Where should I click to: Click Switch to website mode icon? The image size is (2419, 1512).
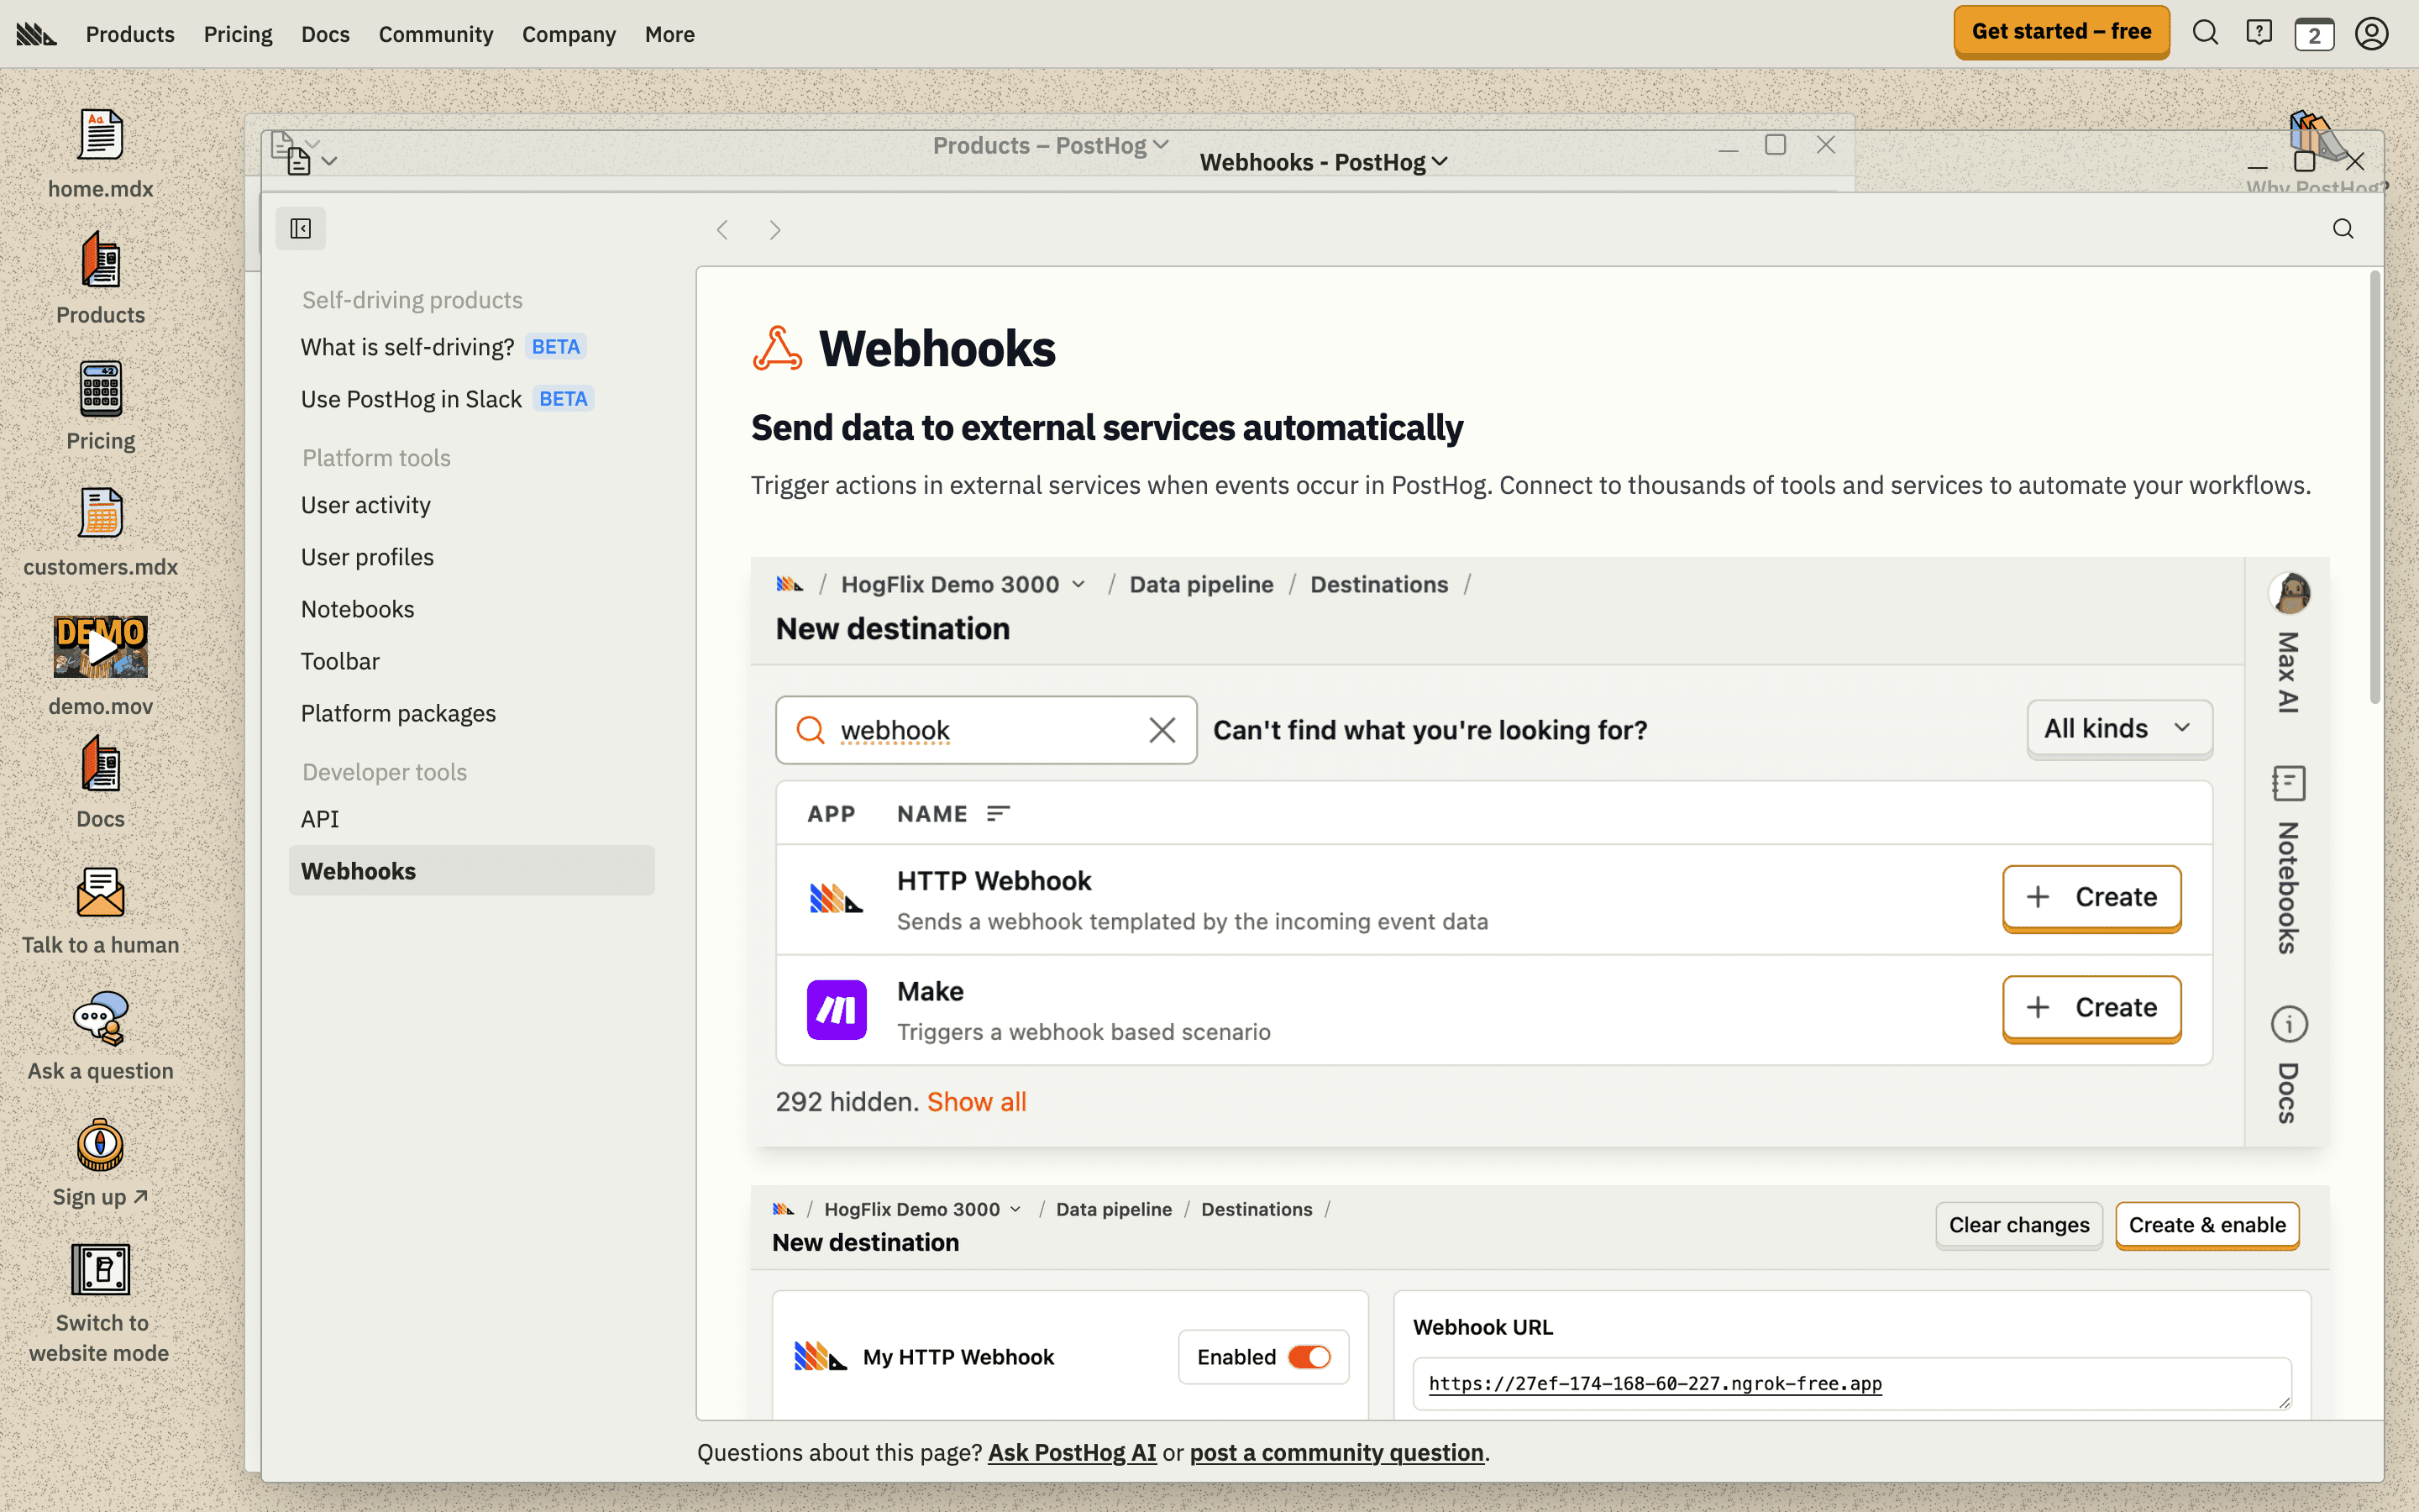101,1270
